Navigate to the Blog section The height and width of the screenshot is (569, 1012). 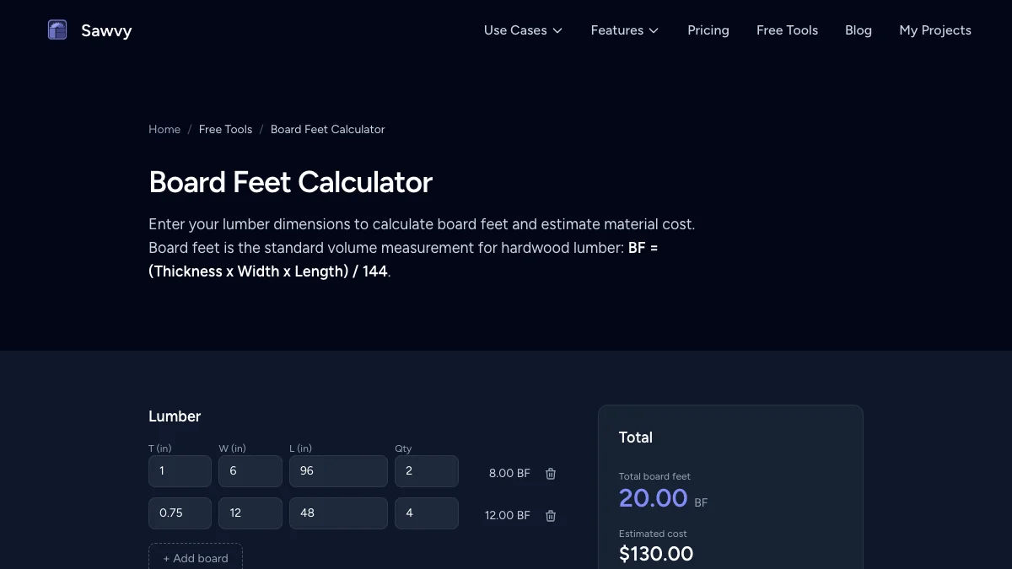[x=859, y=30]
